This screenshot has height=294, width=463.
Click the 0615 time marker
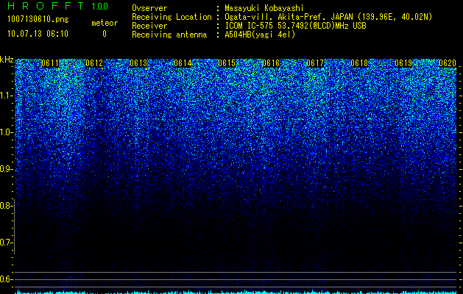227,63
